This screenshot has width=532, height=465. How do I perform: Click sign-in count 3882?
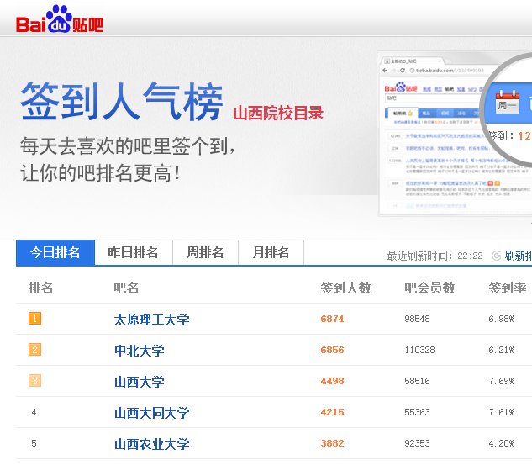[332, 443]
